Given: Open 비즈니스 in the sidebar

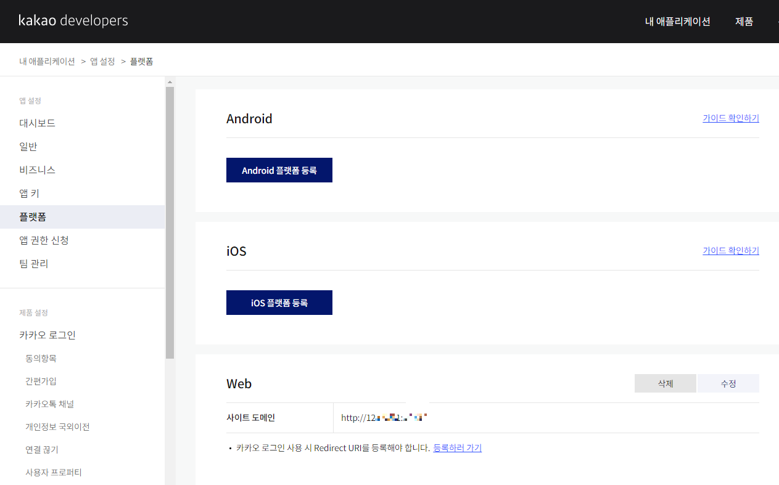Looking at the screenshot, I should click(x=38, y=170).
